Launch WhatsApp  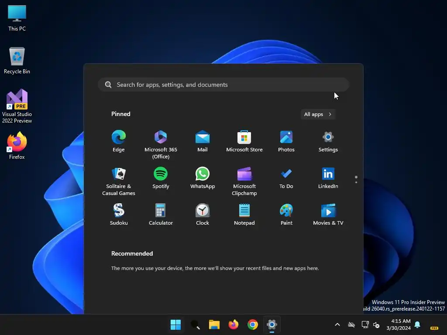pos(203,178)
